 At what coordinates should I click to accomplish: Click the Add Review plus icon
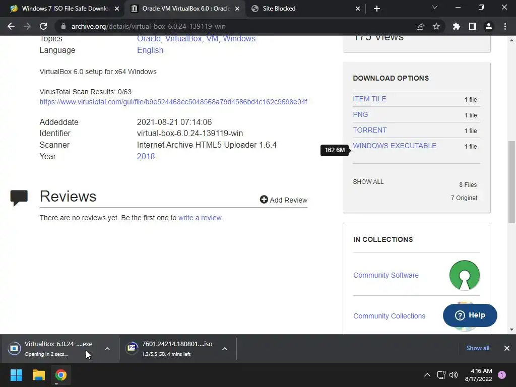click(x=264, y=200)
